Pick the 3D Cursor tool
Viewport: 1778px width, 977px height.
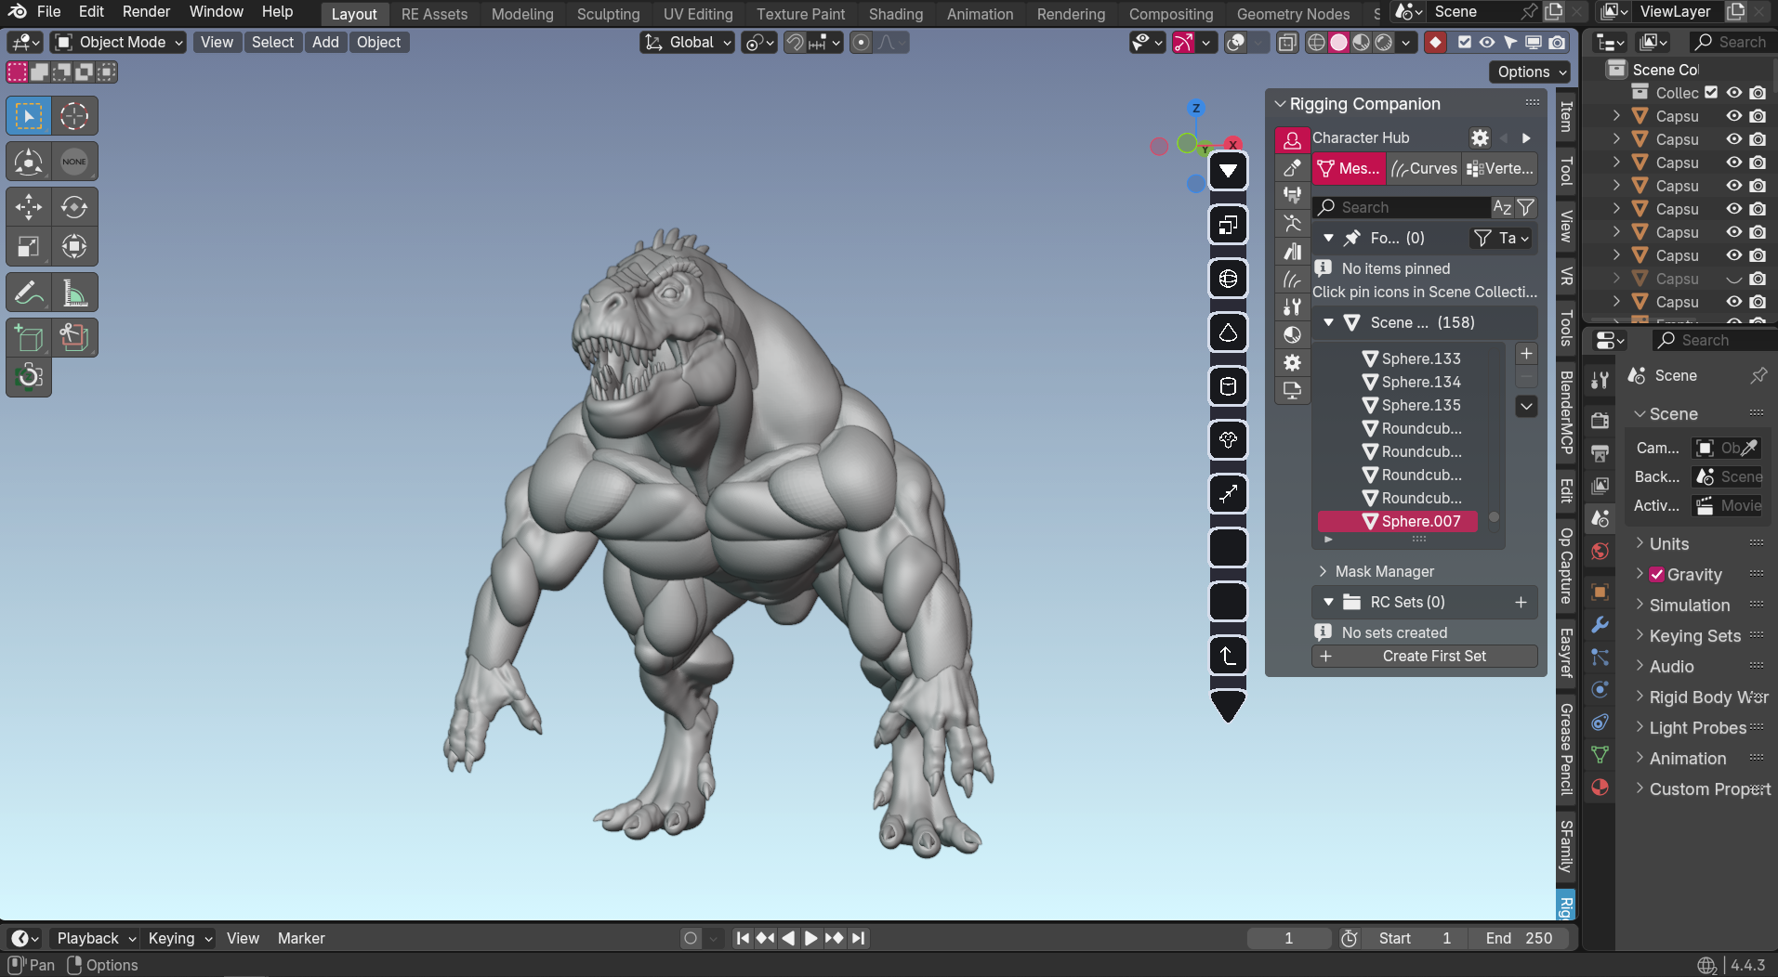tap(74, 116)
